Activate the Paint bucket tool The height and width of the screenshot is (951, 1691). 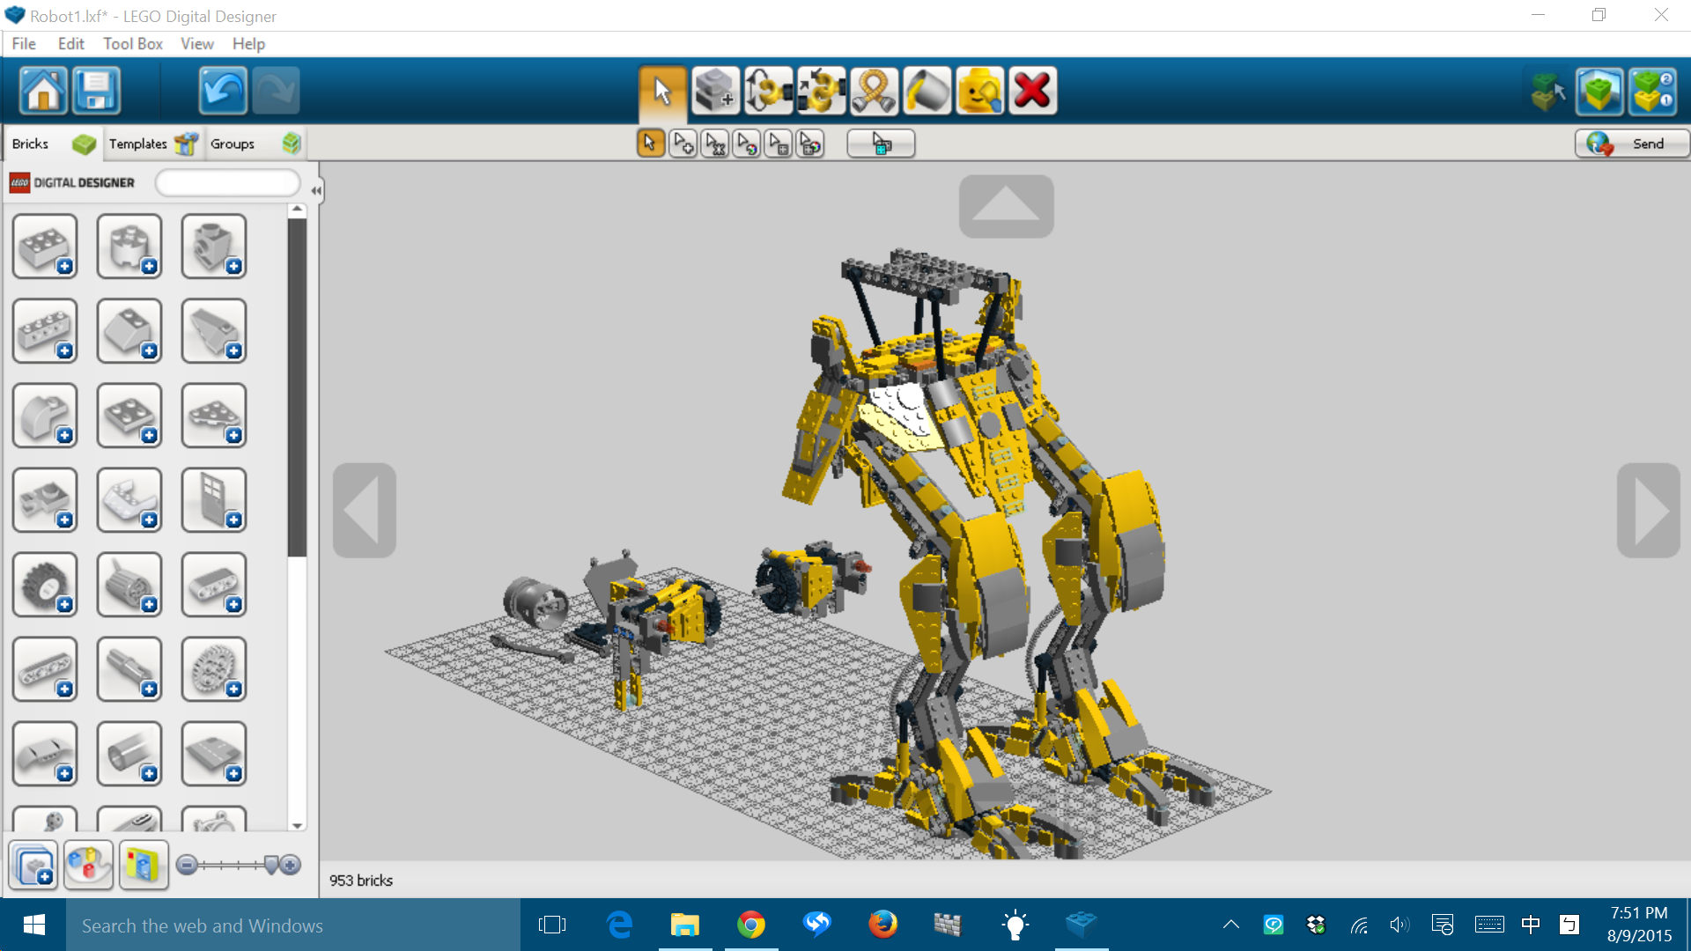(x=927, y=90)
